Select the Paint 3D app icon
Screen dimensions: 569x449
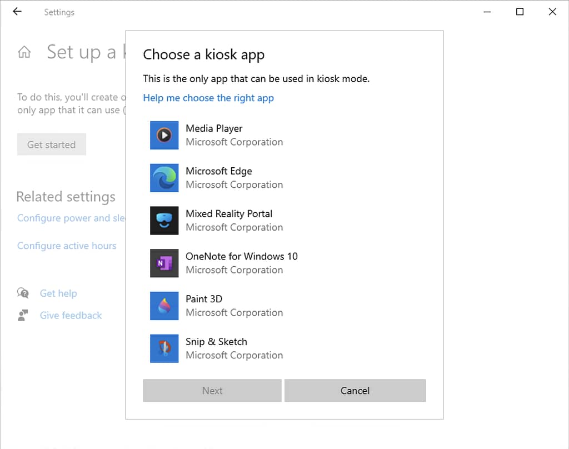point(164,306)
